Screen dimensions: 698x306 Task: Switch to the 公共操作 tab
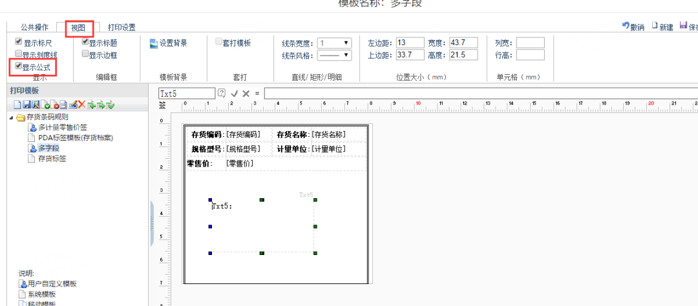point(34,28)
